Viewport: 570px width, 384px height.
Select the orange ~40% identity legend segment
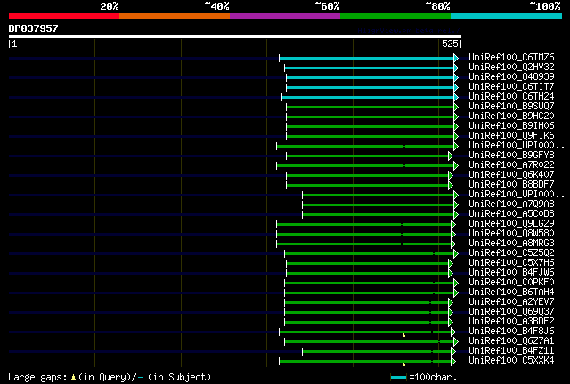point(175,16)
